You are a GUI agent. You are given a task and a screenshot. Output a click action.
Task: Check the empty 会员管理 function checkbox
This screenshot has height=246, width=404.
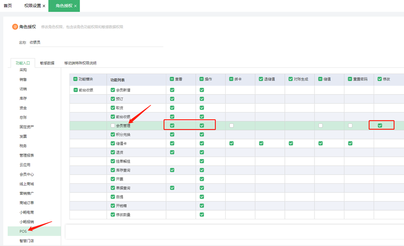coord(113,125)
